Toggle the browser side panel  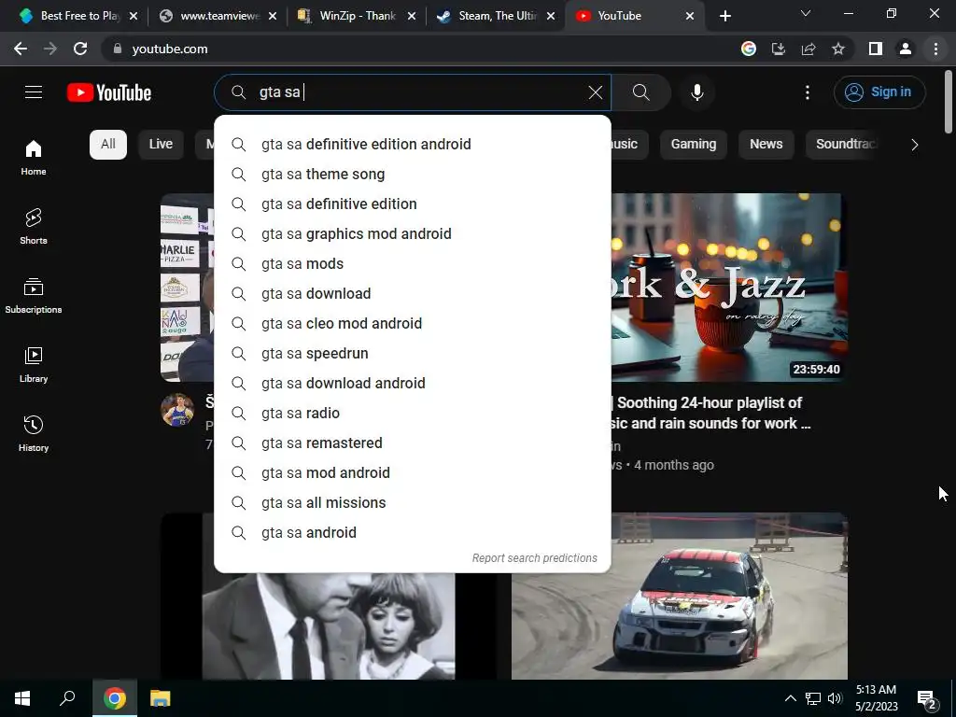point(876,49)
